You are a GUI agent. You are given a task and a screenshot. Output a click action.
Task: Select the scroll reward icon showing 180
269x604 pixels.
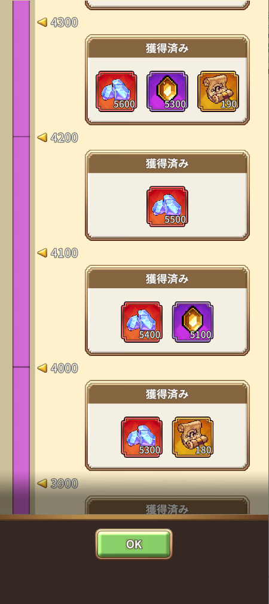point(192,437)
